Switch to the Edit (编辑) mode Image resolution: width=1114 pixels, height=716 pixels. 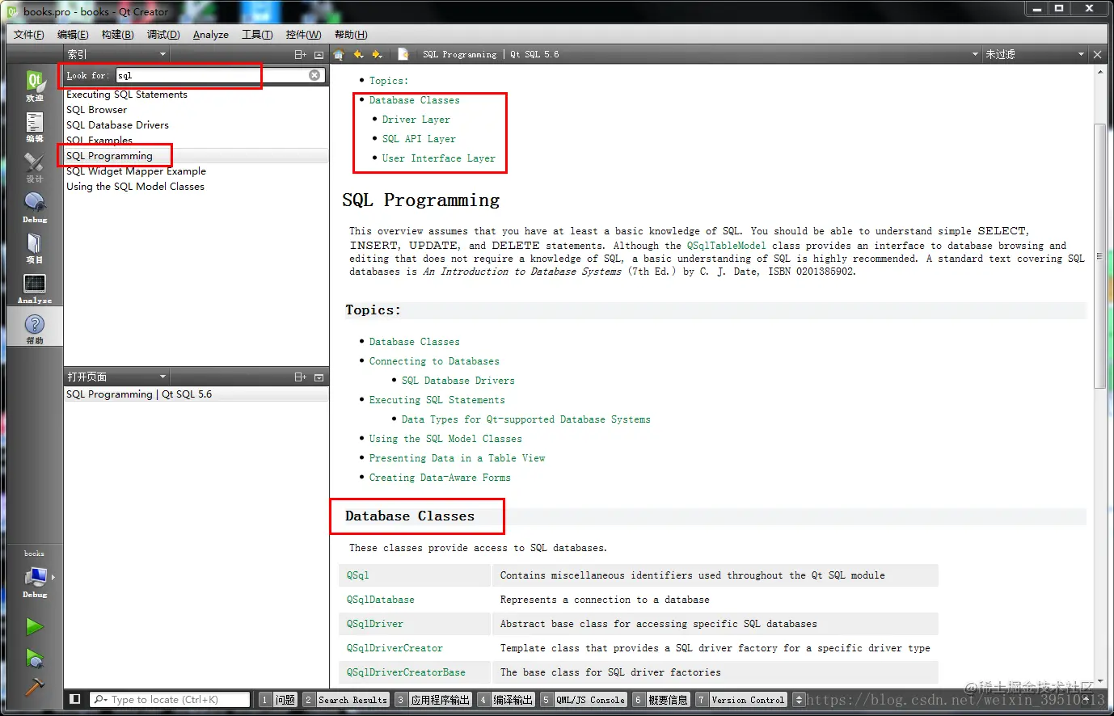(x=35, y=126)
